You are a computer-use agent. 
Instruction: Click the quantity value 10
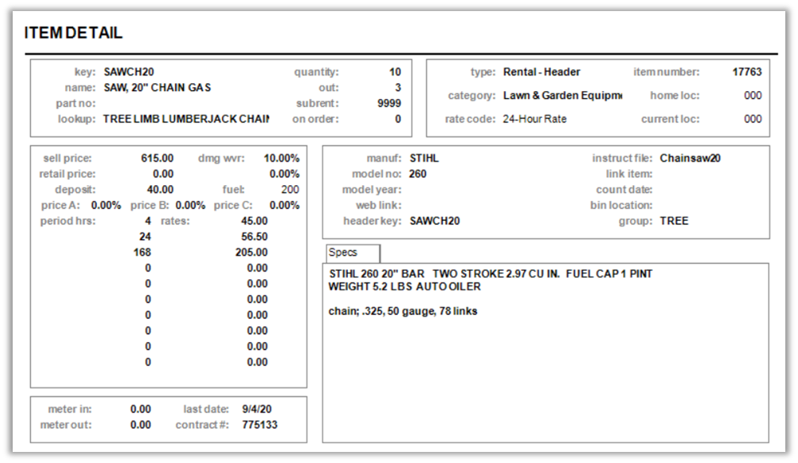coord(394,72)
